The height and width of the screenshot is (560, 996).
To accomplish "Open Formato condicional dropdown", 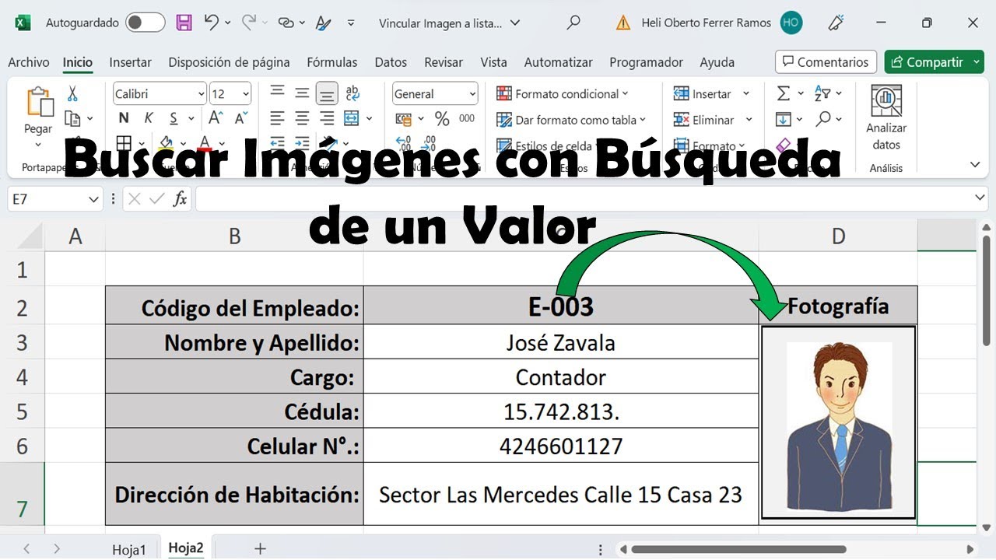I will pyautogui.click(x=562, y=93).
